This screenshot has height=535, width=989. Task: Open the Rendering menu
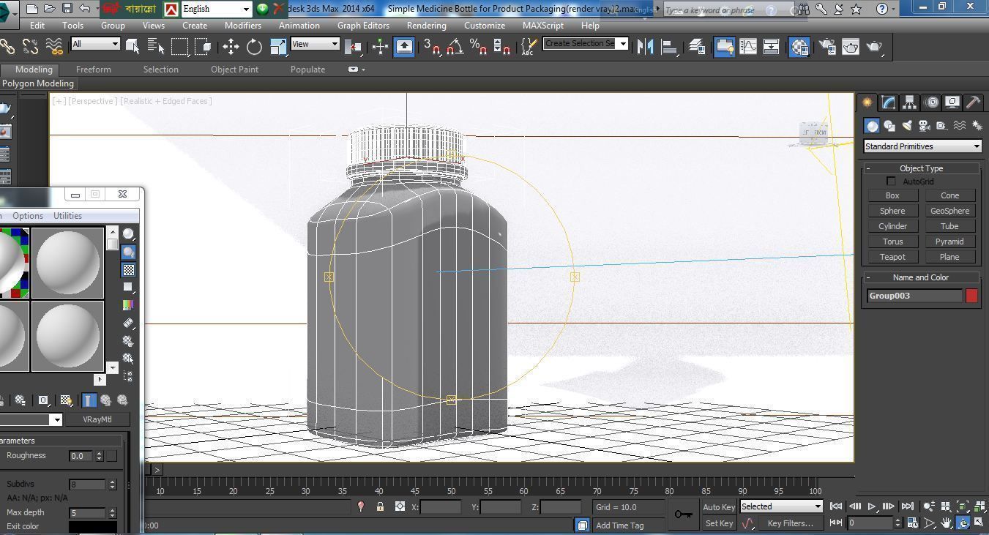point(426,25)
